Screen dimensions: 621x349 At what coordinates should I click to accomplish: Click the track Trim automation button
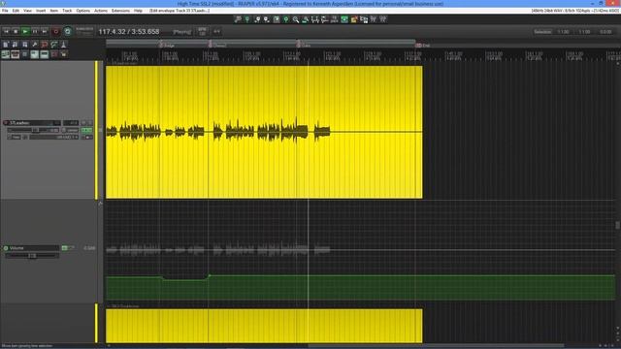(15, 138)
